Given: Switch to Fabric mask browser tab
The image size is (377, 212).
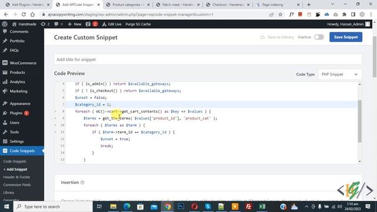Looking at the screenshot, I should coord(177,5).
